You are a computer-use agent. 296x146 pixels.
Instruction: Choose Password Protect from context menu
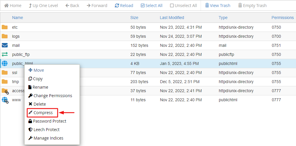point(47,121)
